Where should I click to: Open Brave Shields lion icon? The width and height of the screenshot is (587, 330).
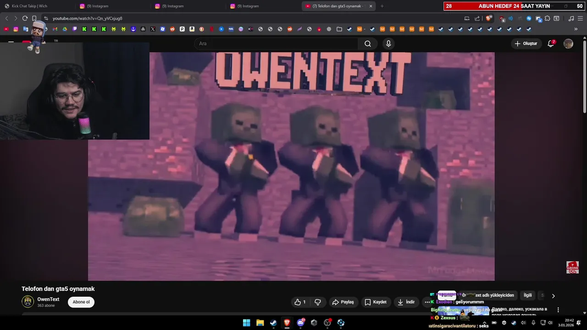[x=488, y=18]
